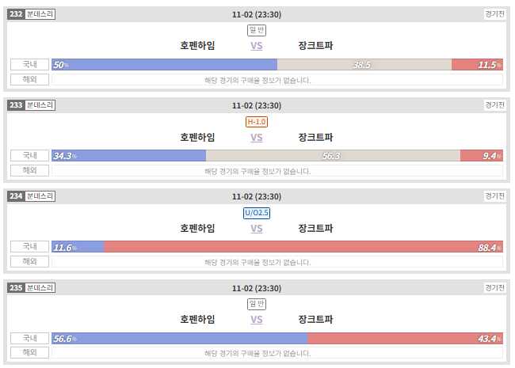Click the 88.4% red bar segment
Screen dimensions: 515x368
(x=303, y=247)
